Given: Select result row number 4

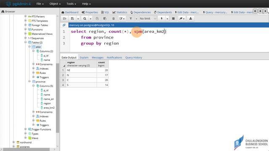Looking at the screenshot, I should click(x=63, y=85).
